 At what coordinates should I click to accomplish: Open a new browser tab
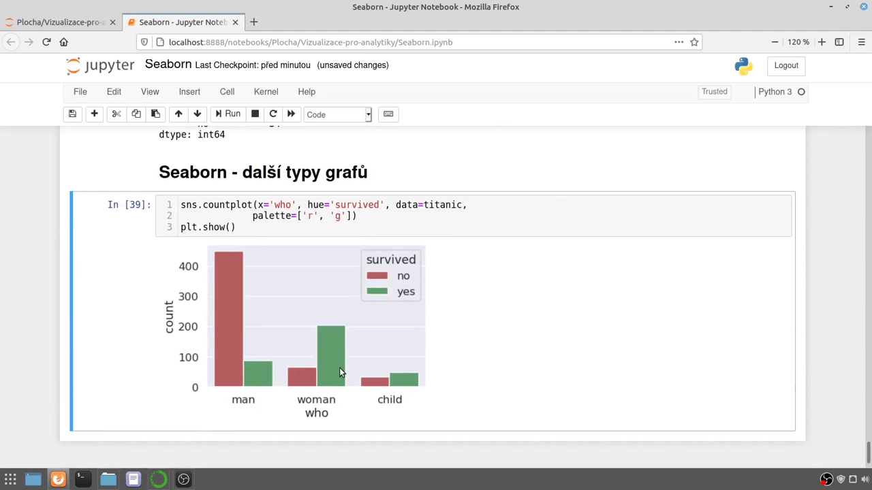tap(253, 22)
